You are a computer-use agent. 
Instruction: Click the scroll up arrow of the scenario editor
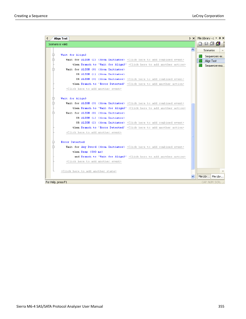pos(193,49)
